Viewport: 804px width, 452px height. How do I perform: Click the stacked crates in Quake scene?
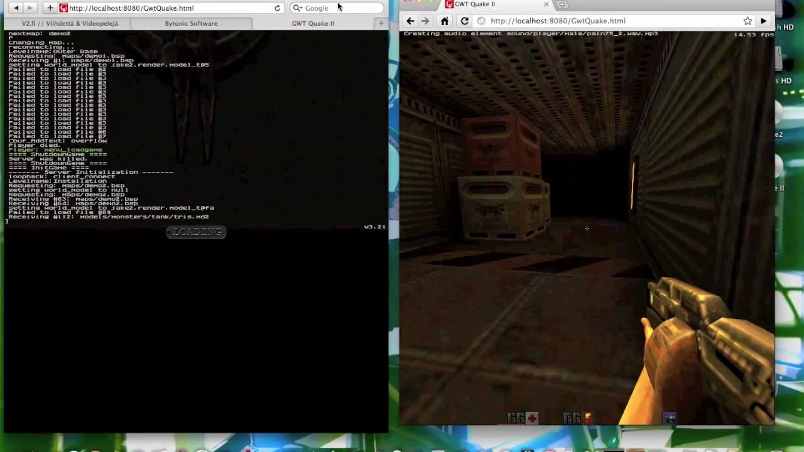tap(503, 179)
